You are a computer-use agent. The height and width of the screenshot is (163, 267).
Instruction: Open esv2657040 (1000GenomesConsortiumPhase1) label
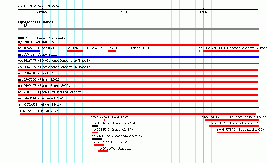click(54, 67)
